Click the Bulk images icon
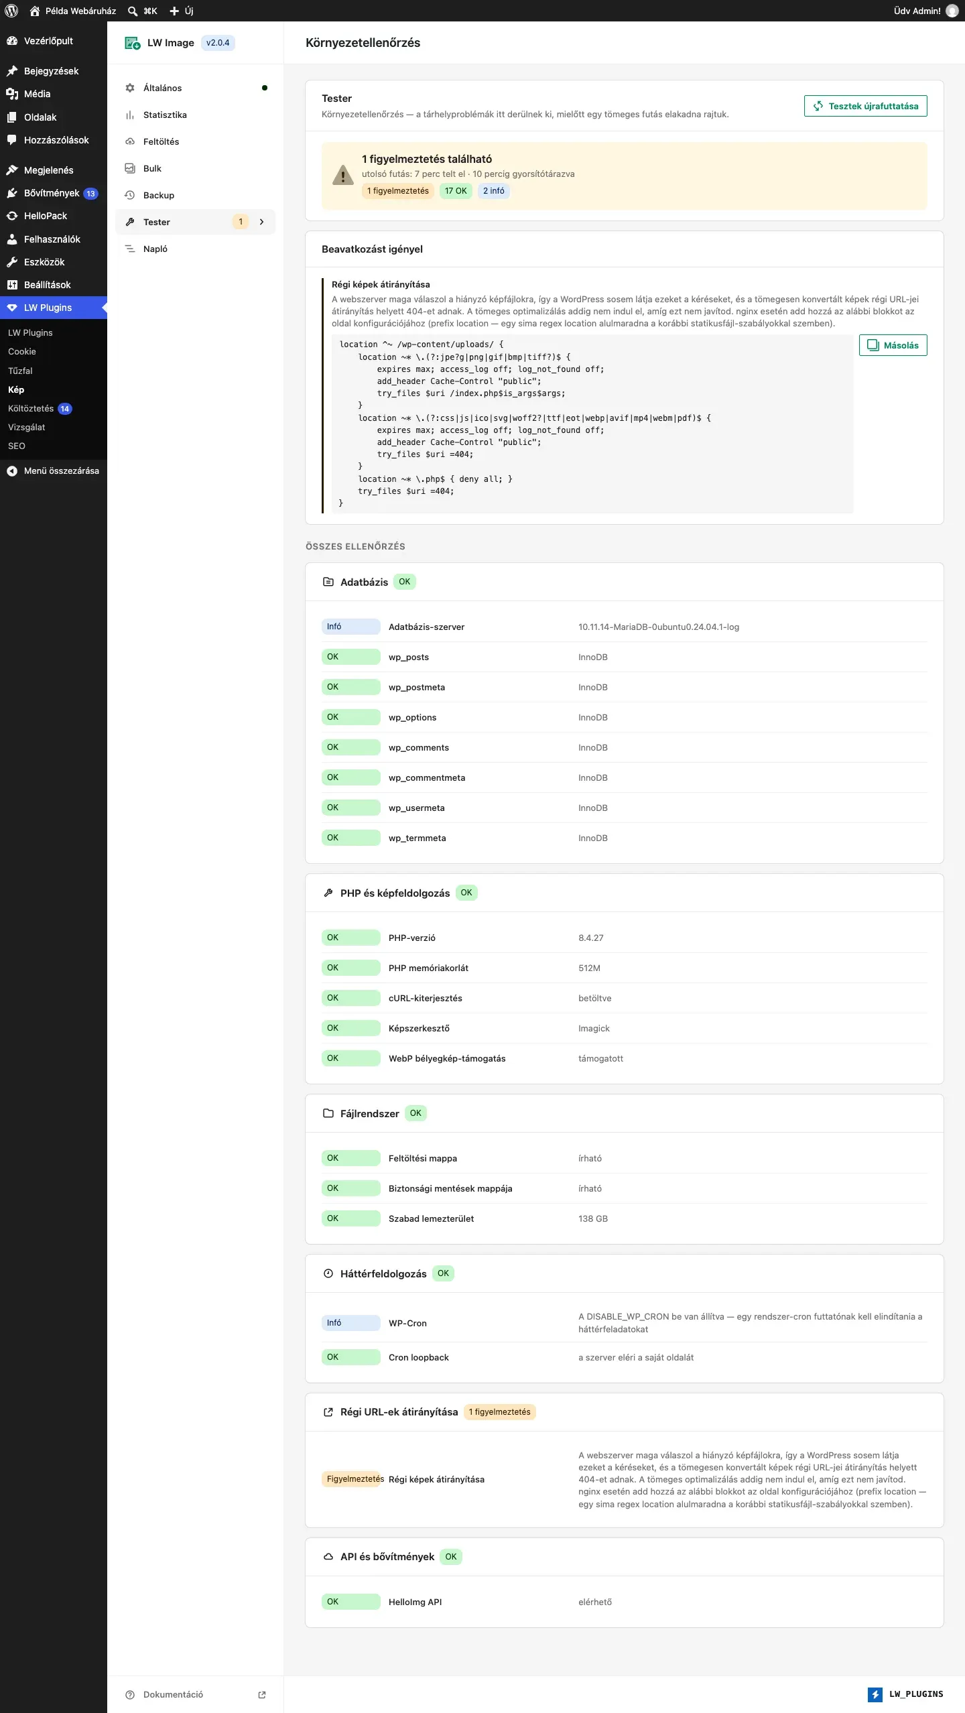Image resolution: width=965 pixels, height=1713 pixels. (130, 168)
